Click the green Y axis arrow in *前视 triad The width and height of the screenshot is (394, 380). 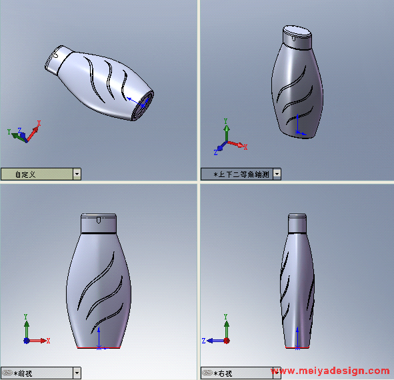(x=27, y=329)
